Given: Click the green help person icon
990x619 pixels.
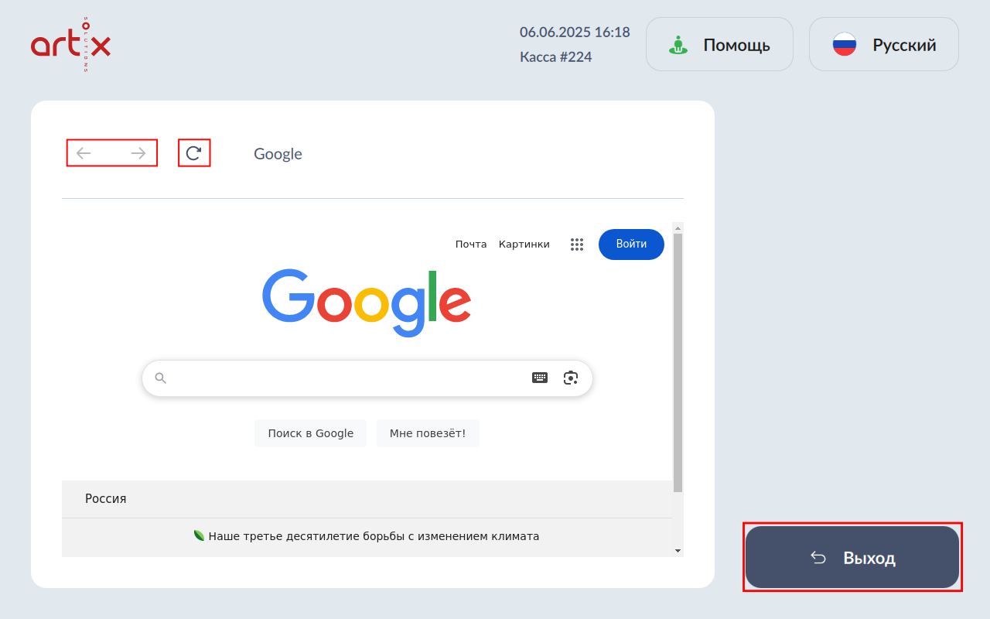Looking at the screenshot, I should 678,45.
